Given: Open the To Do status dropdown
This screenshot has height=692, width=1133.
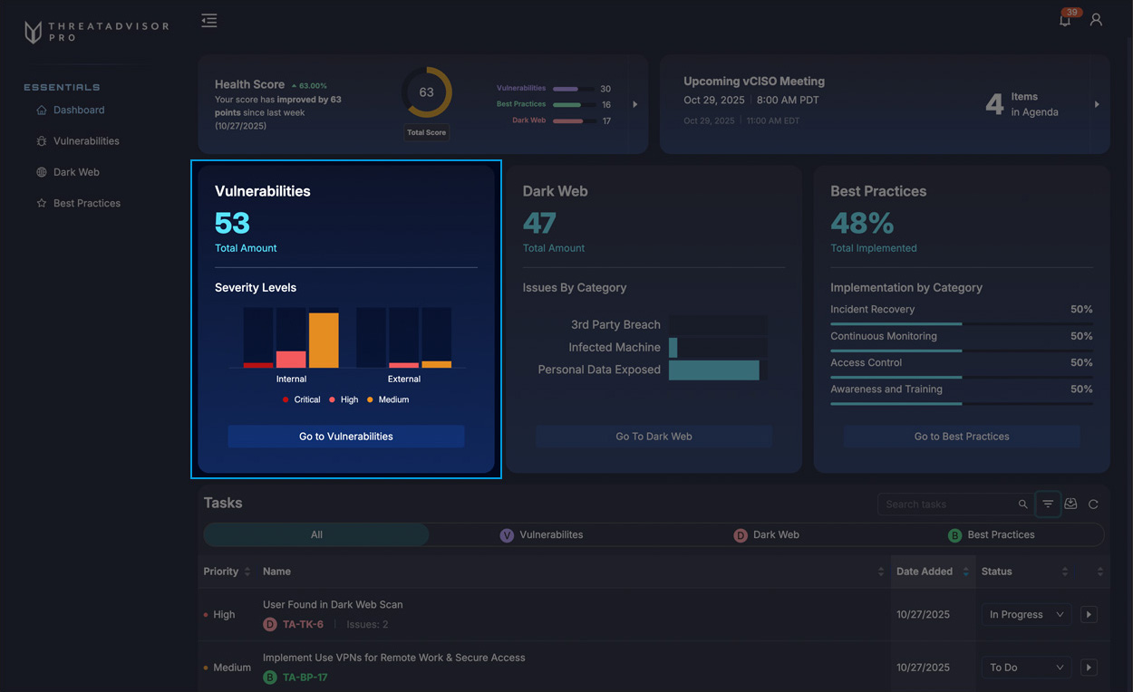Looking at the screenshot, I should pos(1026,668).
